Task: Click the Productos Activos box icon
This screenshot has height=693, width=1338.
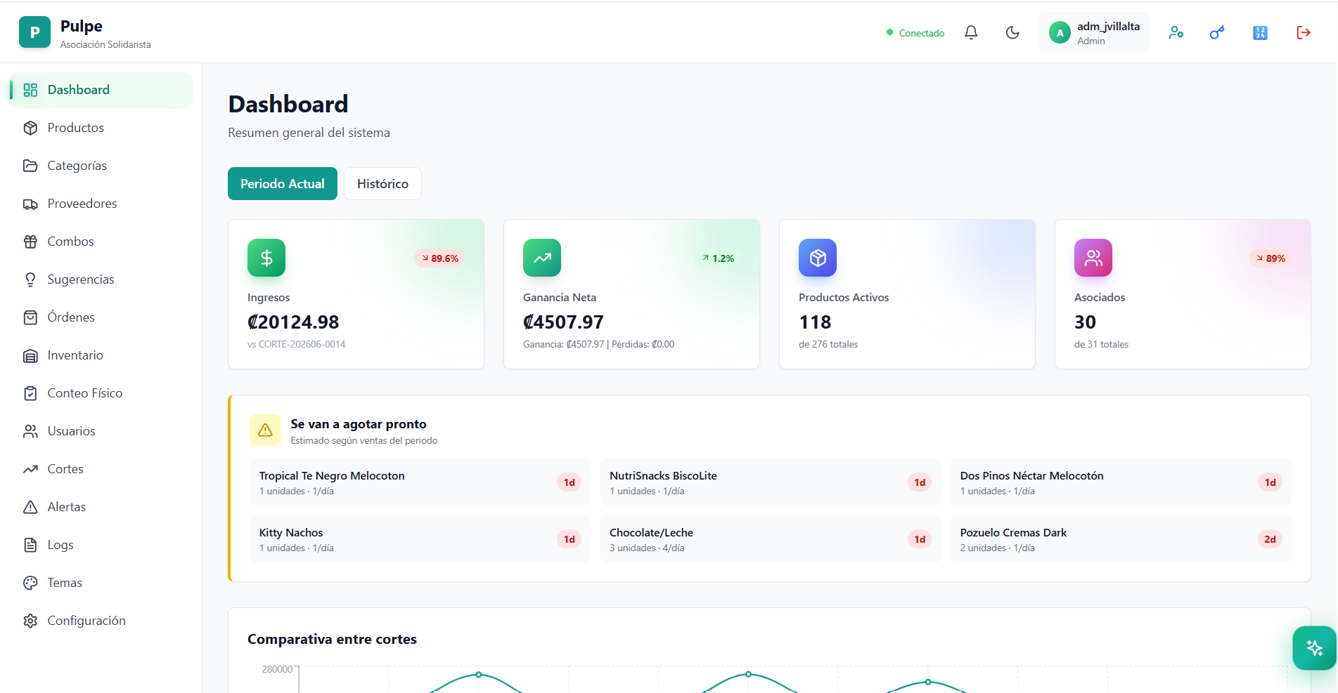Action: (x=818, y=258)
